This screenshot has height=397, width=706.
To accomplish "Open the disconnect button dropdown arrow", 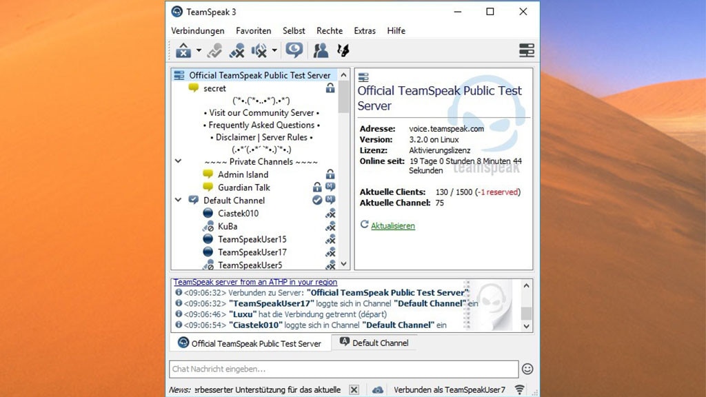I will click(198, 50).
